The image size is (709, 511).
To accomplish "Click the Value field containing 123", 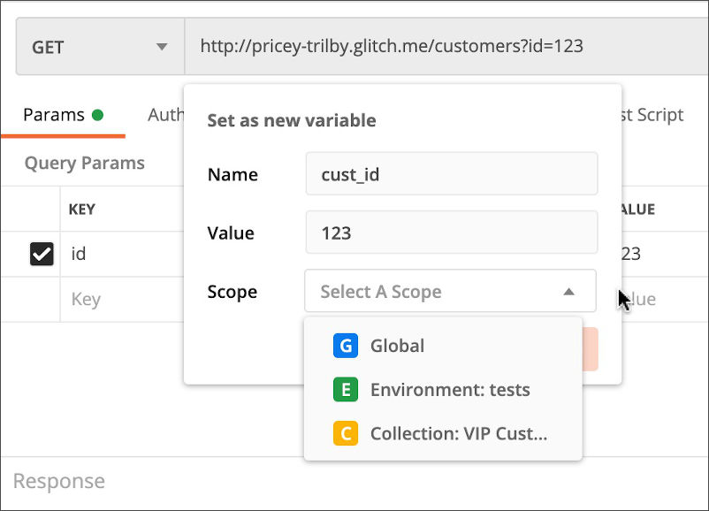I will pyautogui.click(x=451, y=233).
